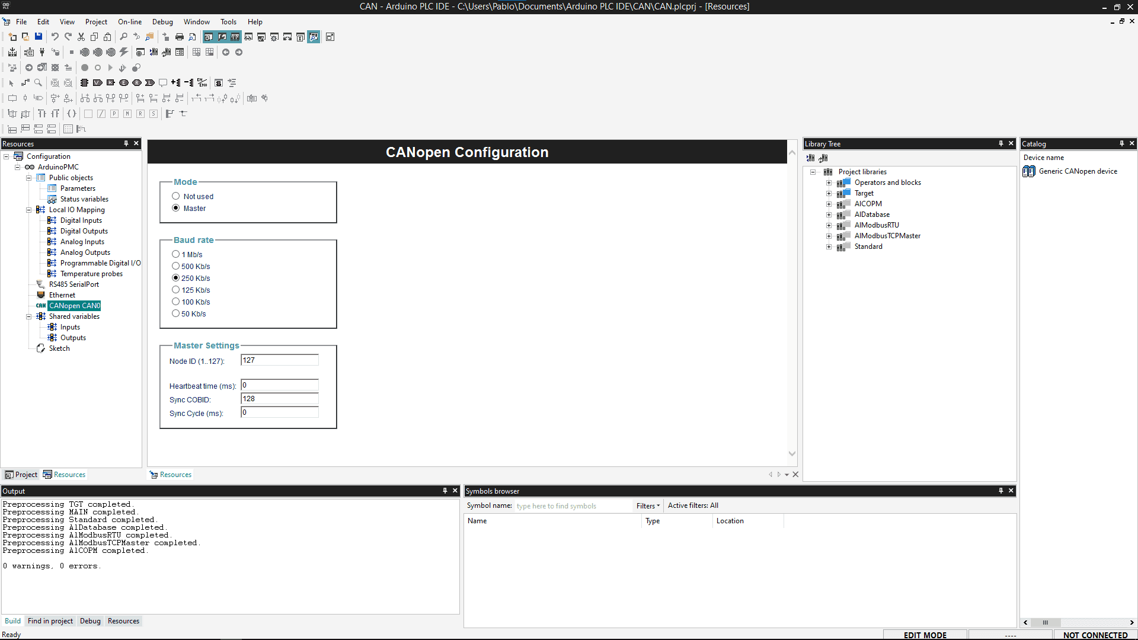
Task: Select Ethernet in Resources tree
Action: (62, 295)
